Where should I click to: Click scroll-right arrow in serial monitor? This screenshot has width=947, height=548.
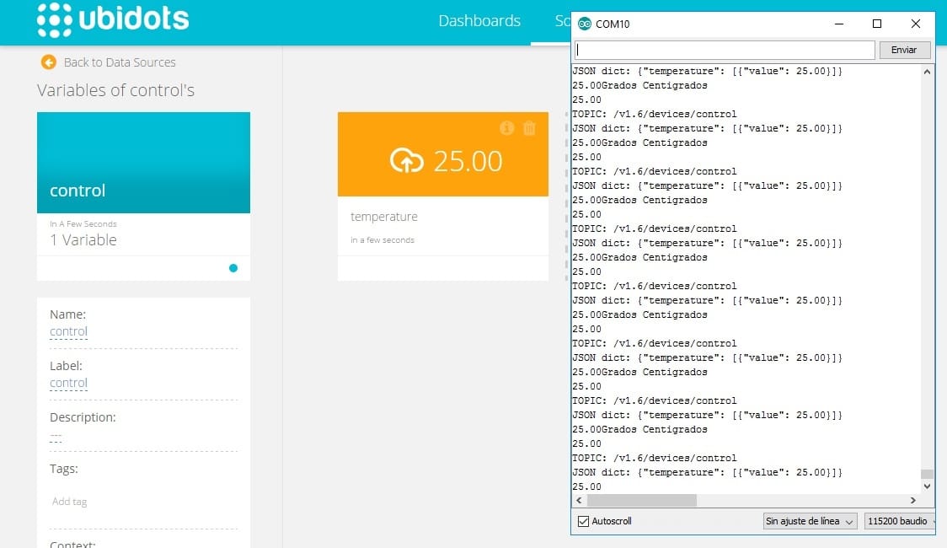click(x=912, y=500)
